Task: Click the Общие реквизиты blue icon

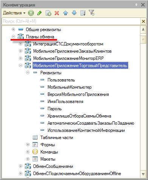Action: [21, 30]
